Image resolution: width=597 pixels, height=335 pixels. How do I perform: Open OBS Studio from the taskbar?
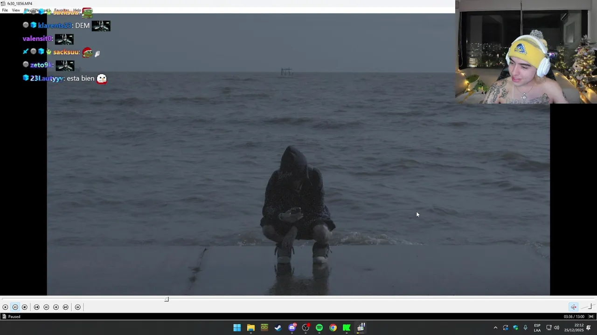(x=305, y=328)
